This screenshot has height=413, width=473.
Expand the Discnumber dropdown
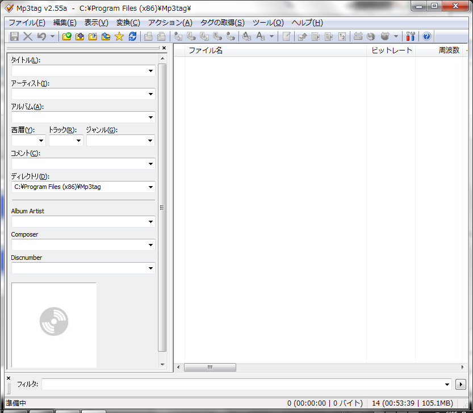[x=150, y=268]
